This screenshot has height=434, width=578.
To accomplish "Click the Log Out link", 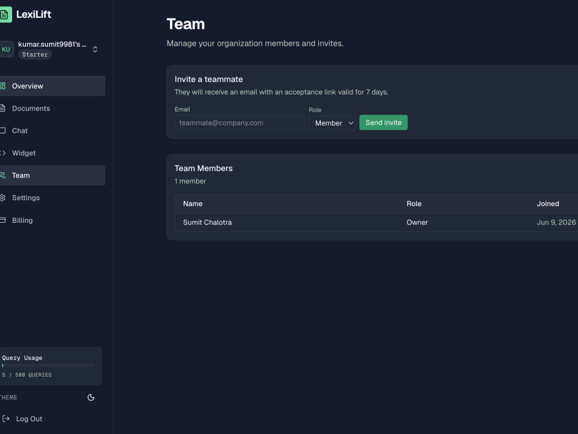I will coord(29,419).
